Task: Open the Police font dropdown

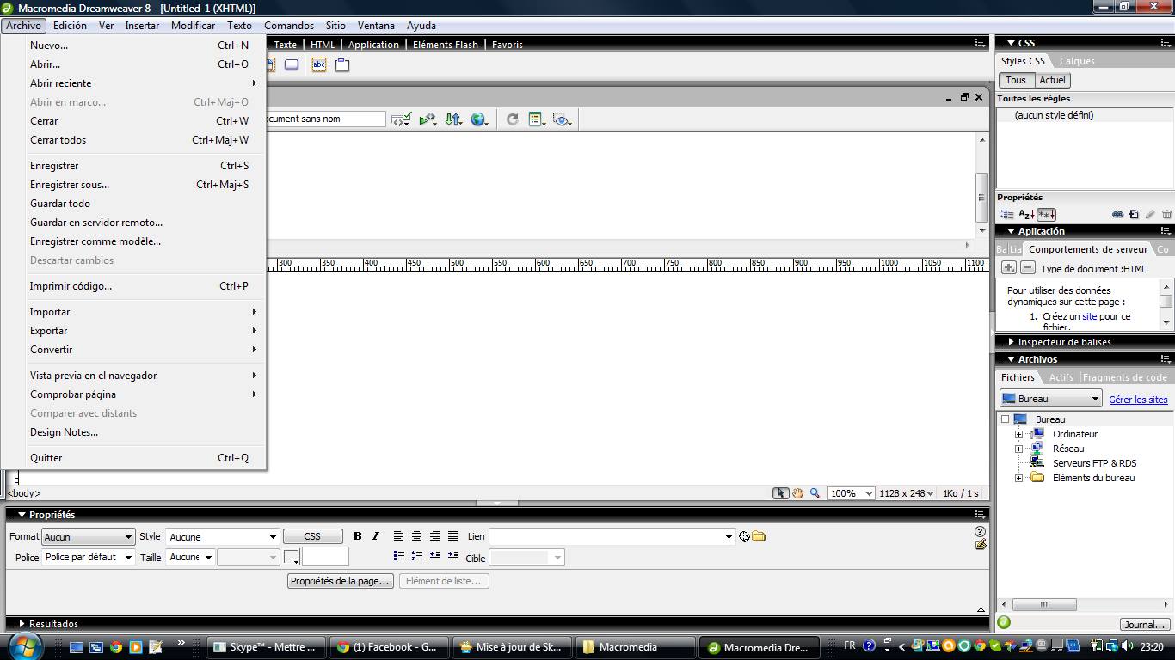Action: click(x=89, y=557)
